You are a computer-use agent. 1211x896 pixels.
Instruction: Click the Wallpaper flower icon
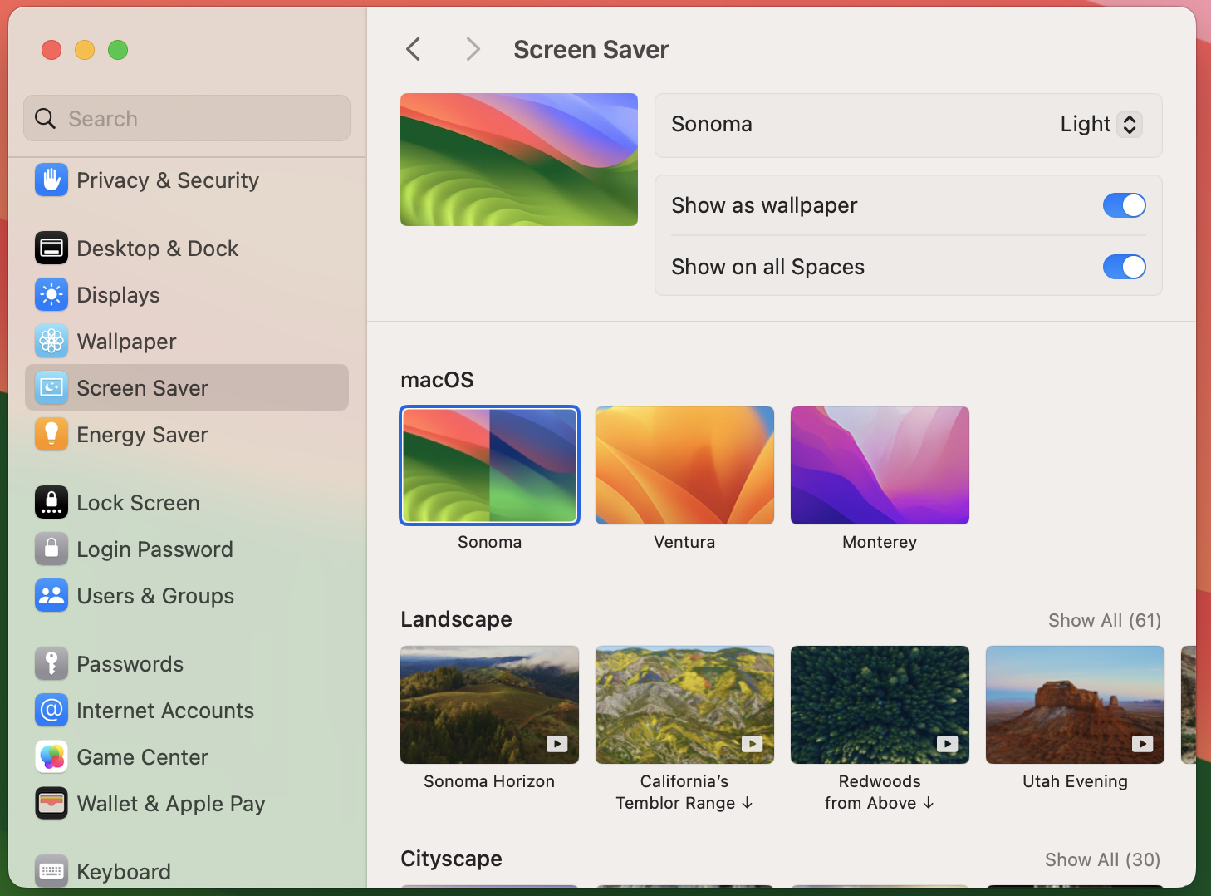(51, 341)
